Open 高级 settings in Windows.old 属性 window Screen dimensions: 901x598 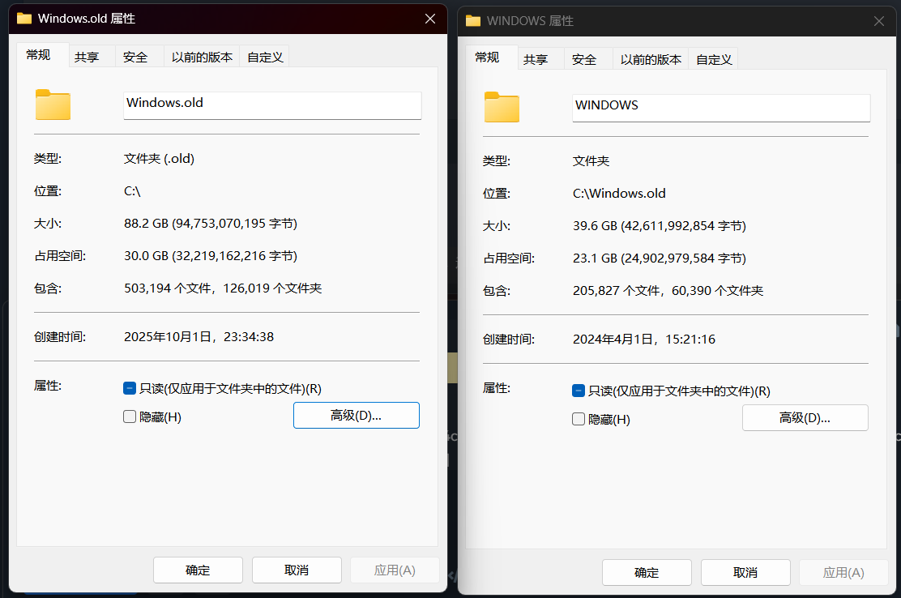356,415
